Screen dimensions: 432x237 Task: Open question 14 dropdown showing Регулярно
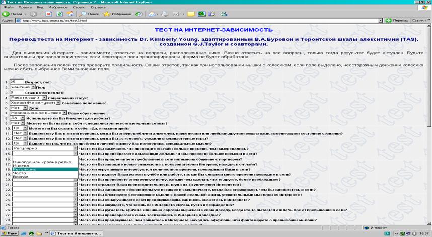[x=45, y=148]
